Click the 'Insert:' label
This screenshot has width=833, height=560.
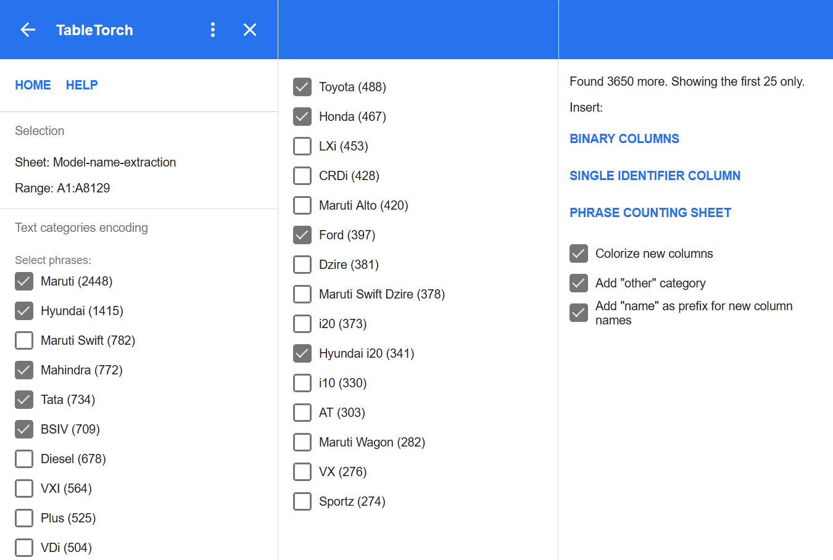586,107
